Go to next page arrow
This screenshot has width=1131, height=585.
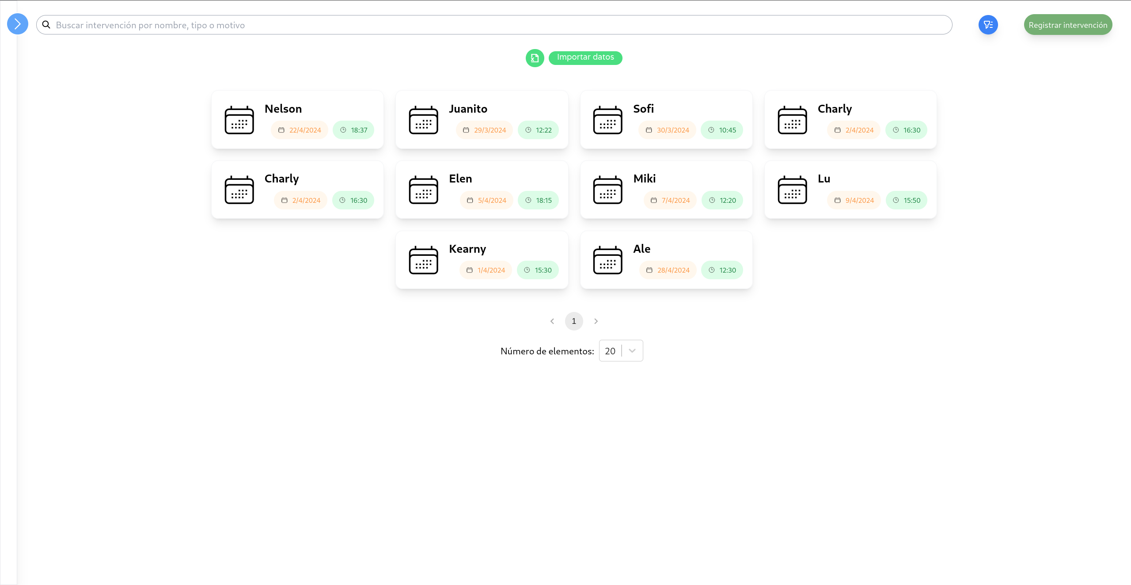[x=596, y=321]
